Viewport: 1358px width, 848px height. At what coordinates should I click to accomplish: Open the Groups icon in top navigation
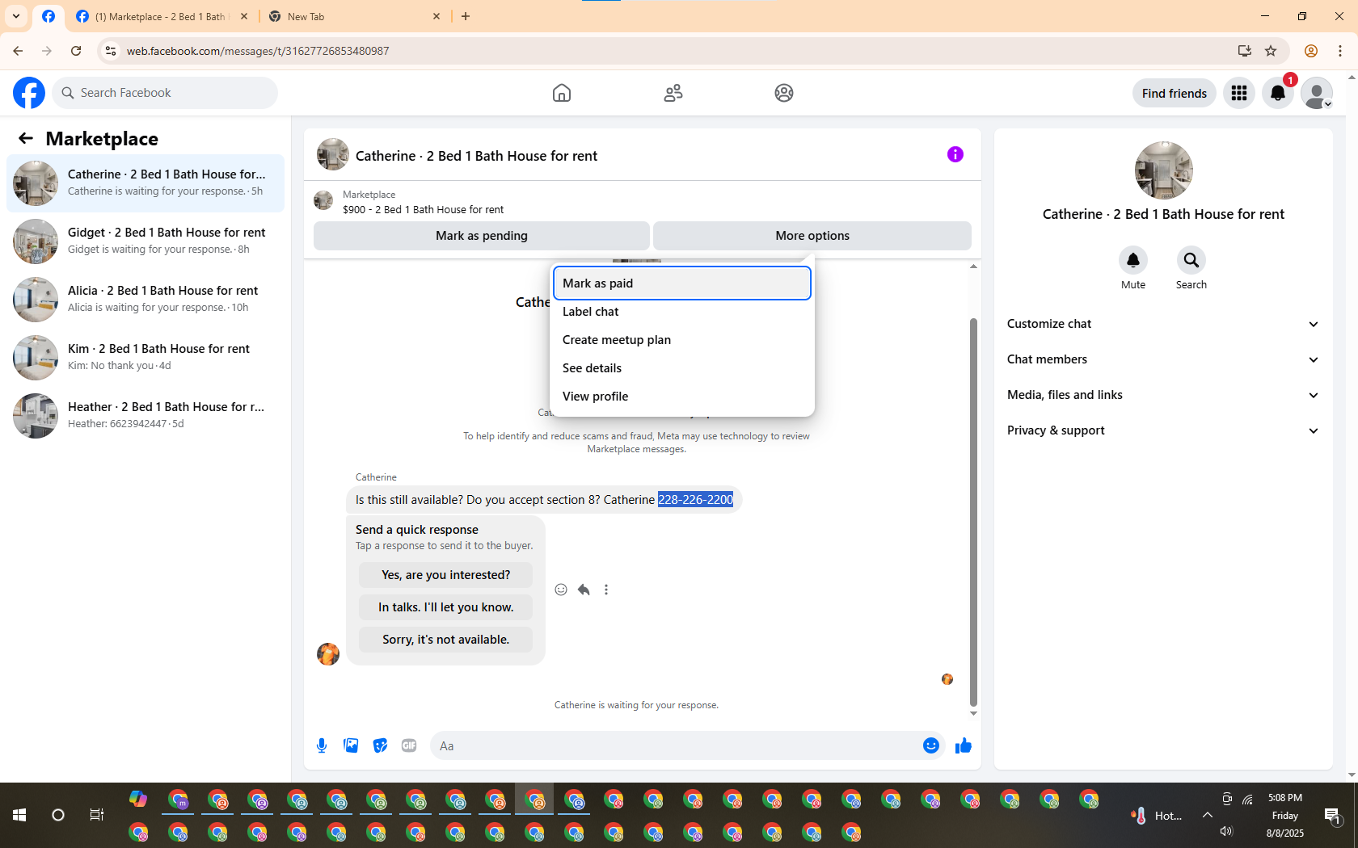click(x=784, y=93)
